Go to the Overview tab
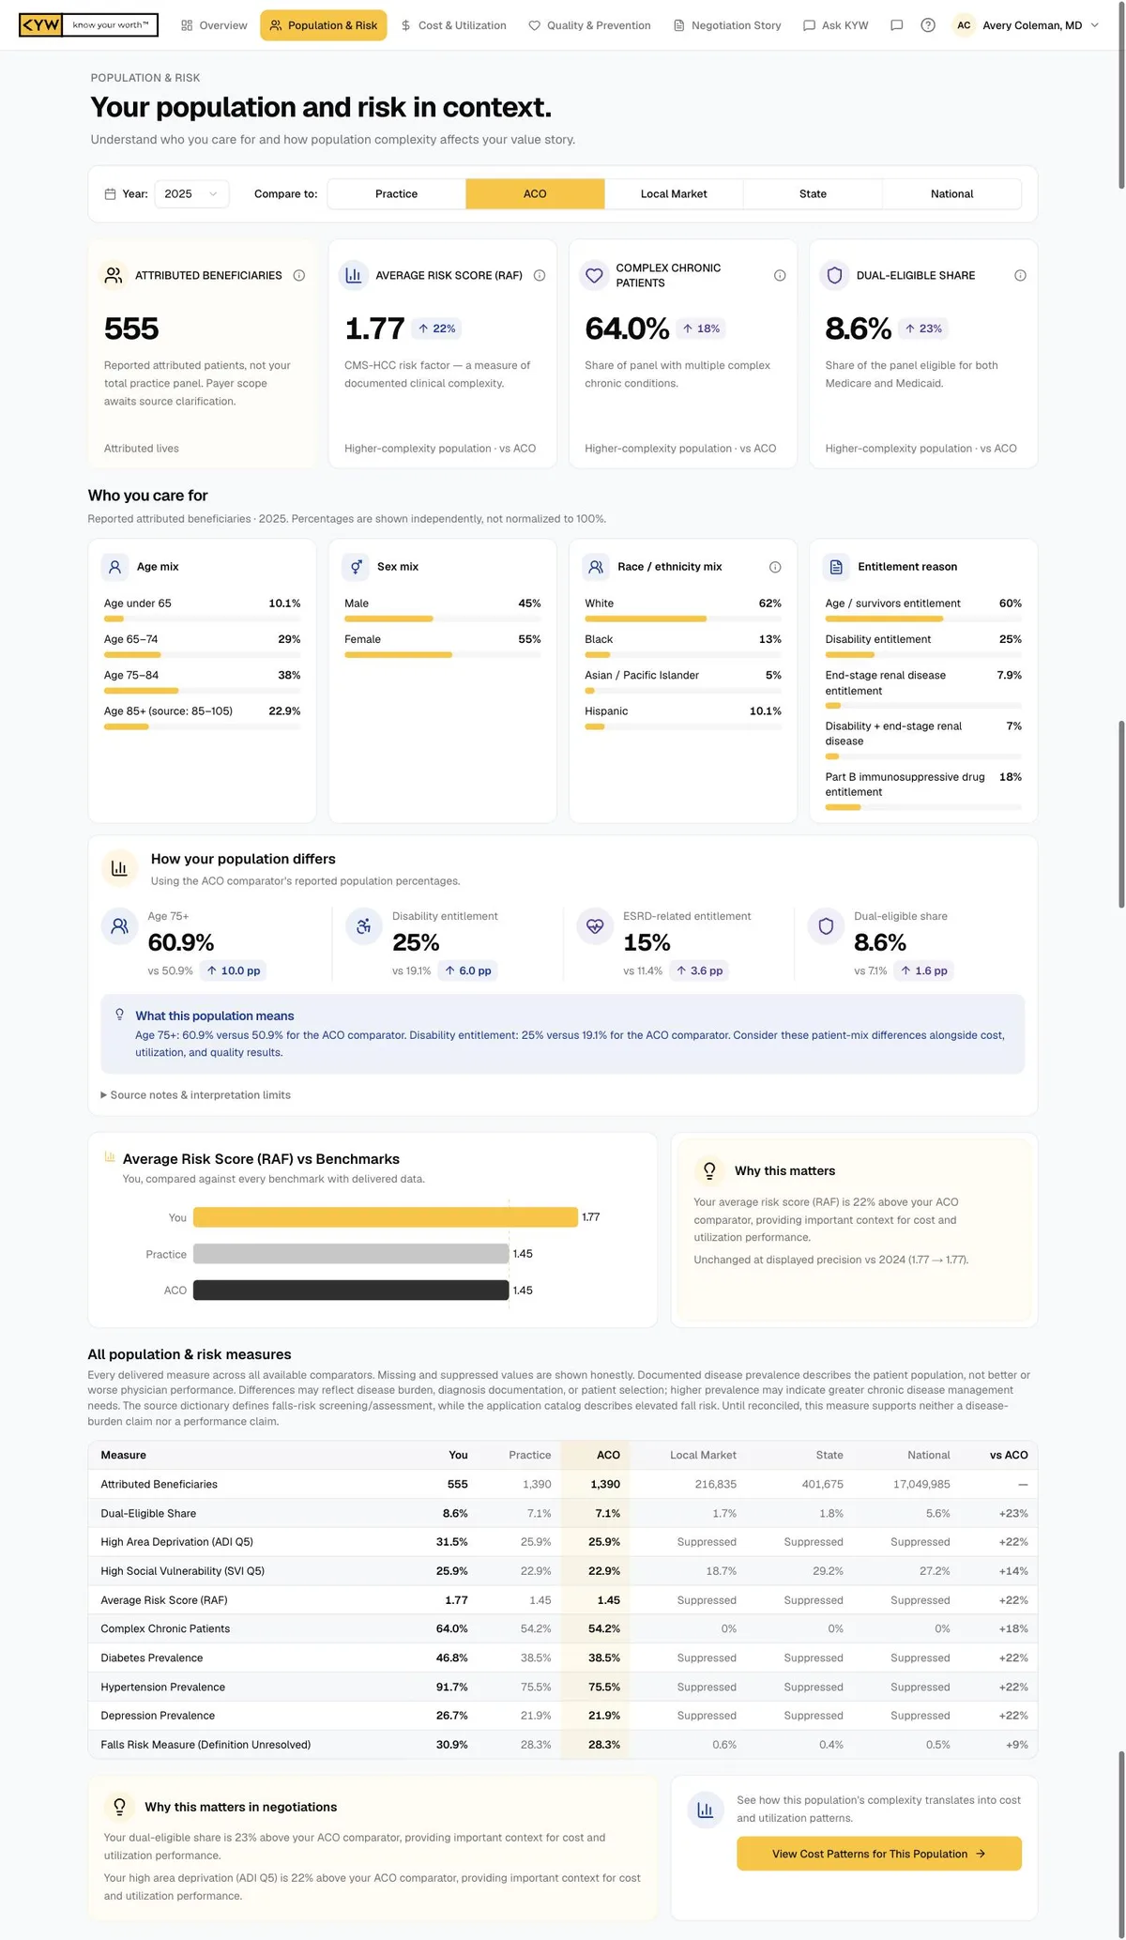Viewport: 1126px width, 1940px height. click(x=214, y=25)
